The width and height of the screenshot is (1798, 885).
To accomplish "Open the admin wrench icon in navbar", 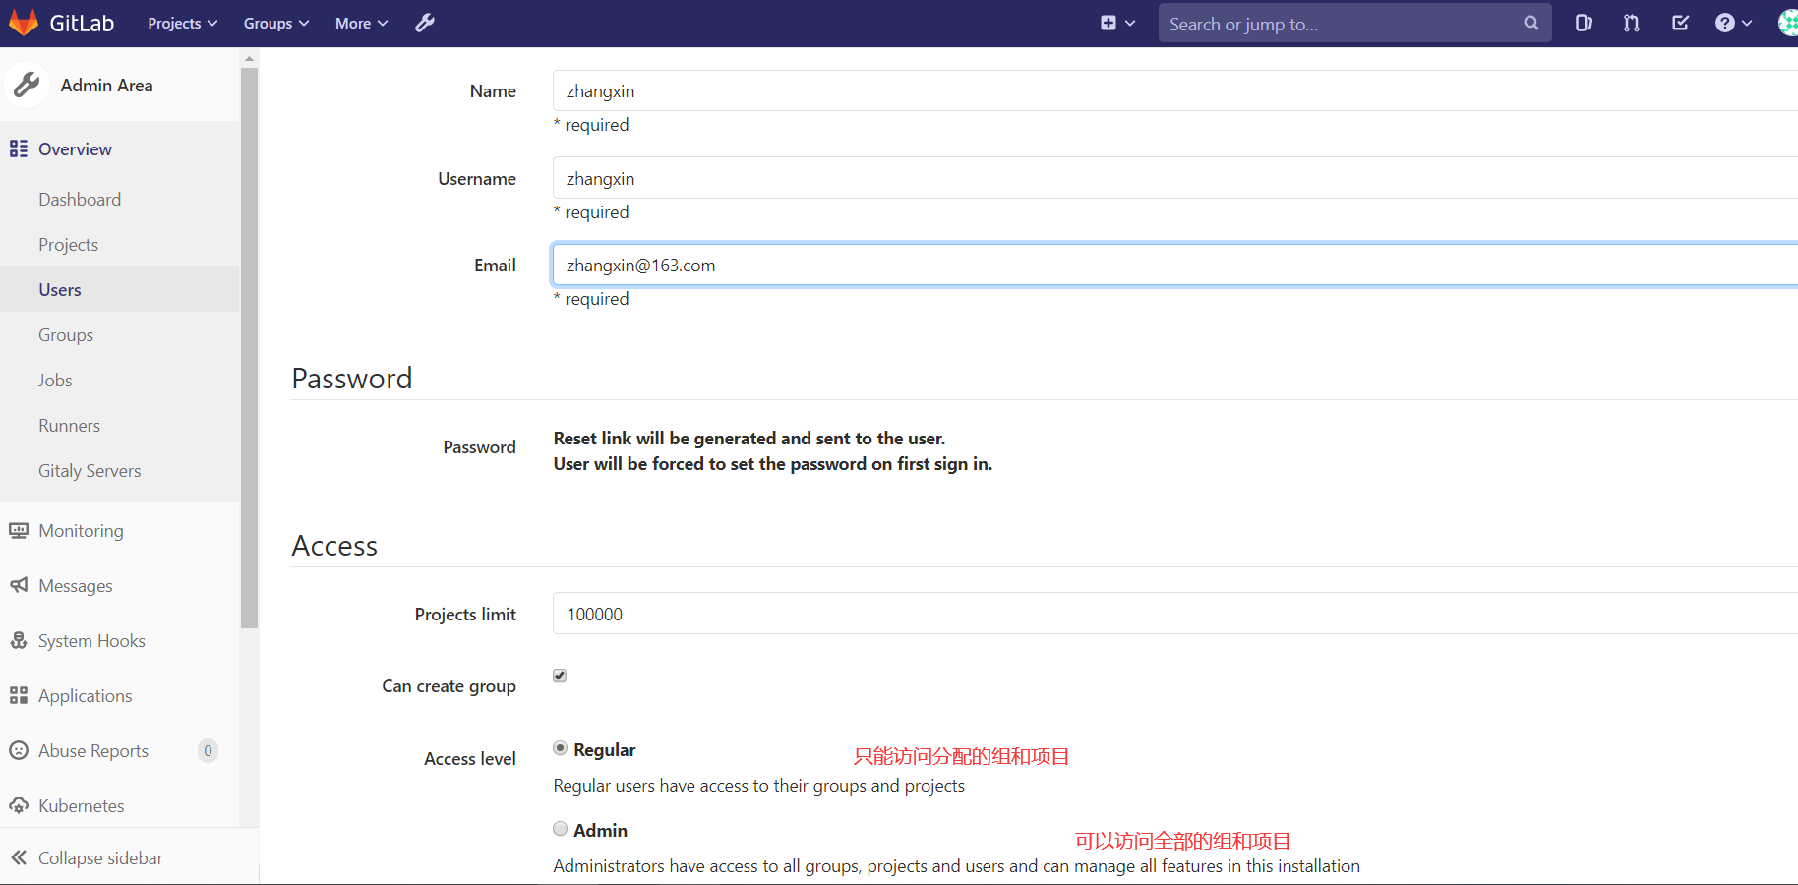I will (x=425, y=23).
